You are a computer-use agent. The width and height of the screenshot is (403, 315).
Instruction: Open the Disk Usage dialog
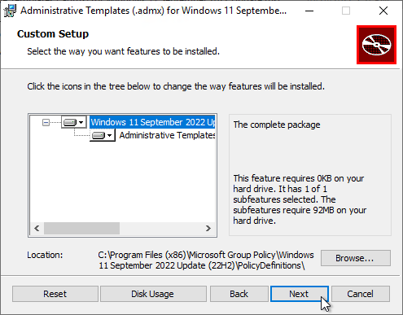click(153, 294)
